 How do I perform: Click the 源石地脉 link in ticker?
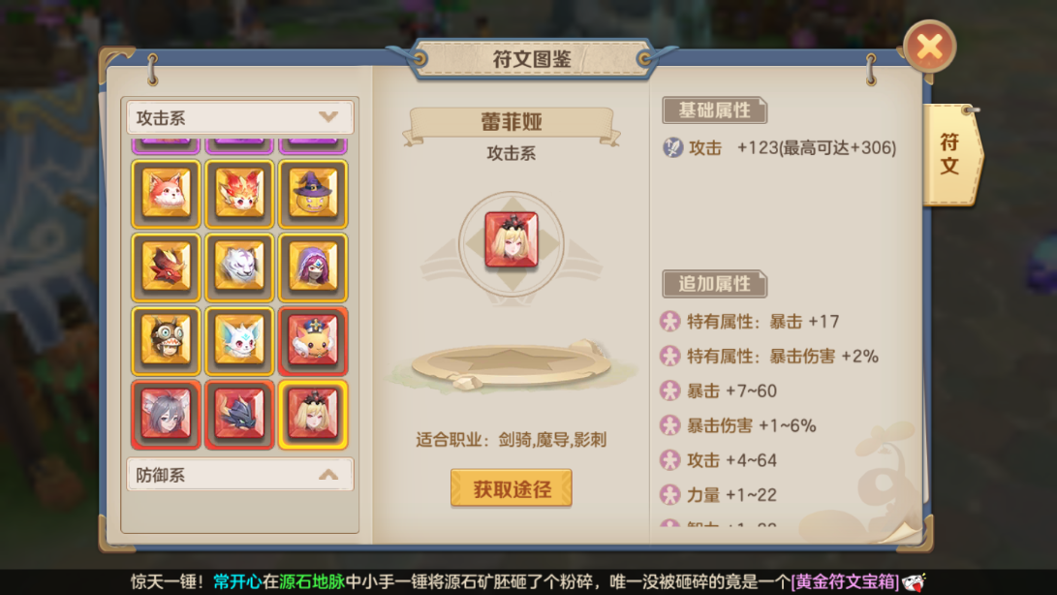[311, 581]
